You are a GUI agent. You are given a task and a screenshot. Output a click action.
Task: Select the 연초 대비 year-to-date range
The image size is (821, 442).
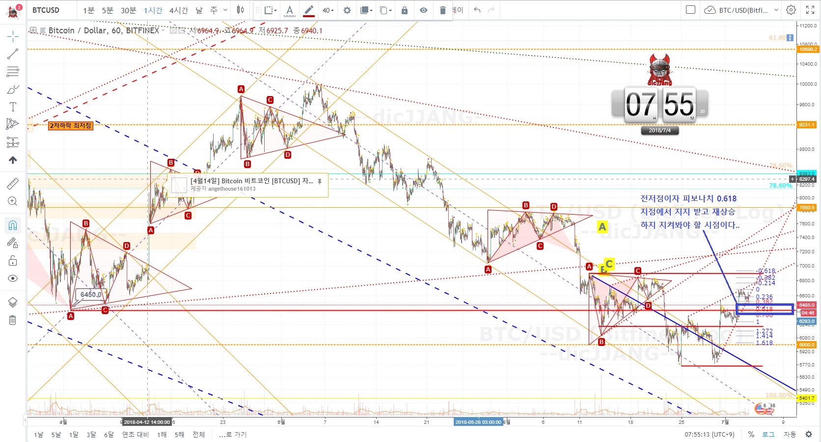pyautogui.click(x=136, y=435)
